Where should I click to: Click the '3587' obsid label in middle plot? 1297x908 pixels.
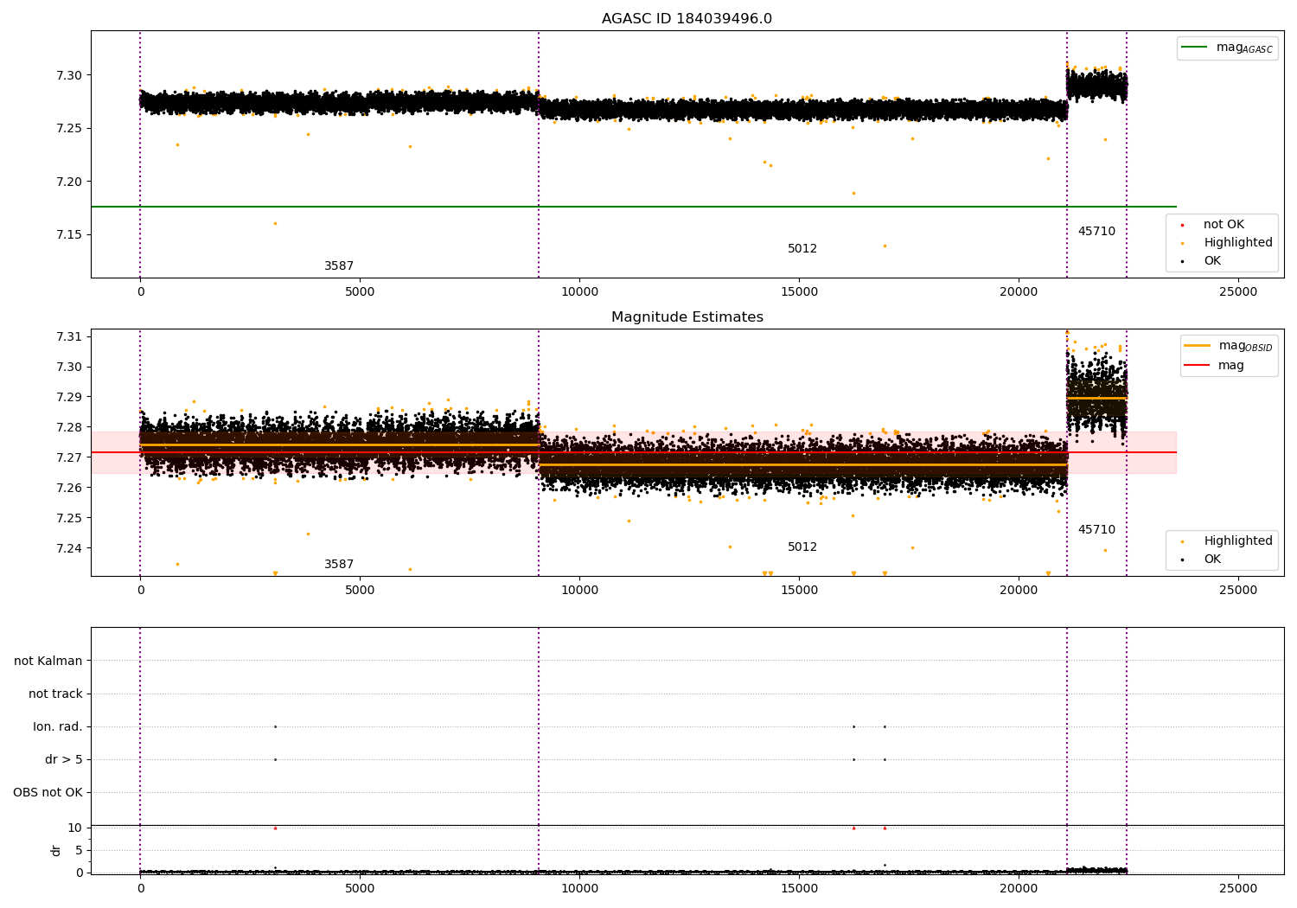(x=339, y=565)
